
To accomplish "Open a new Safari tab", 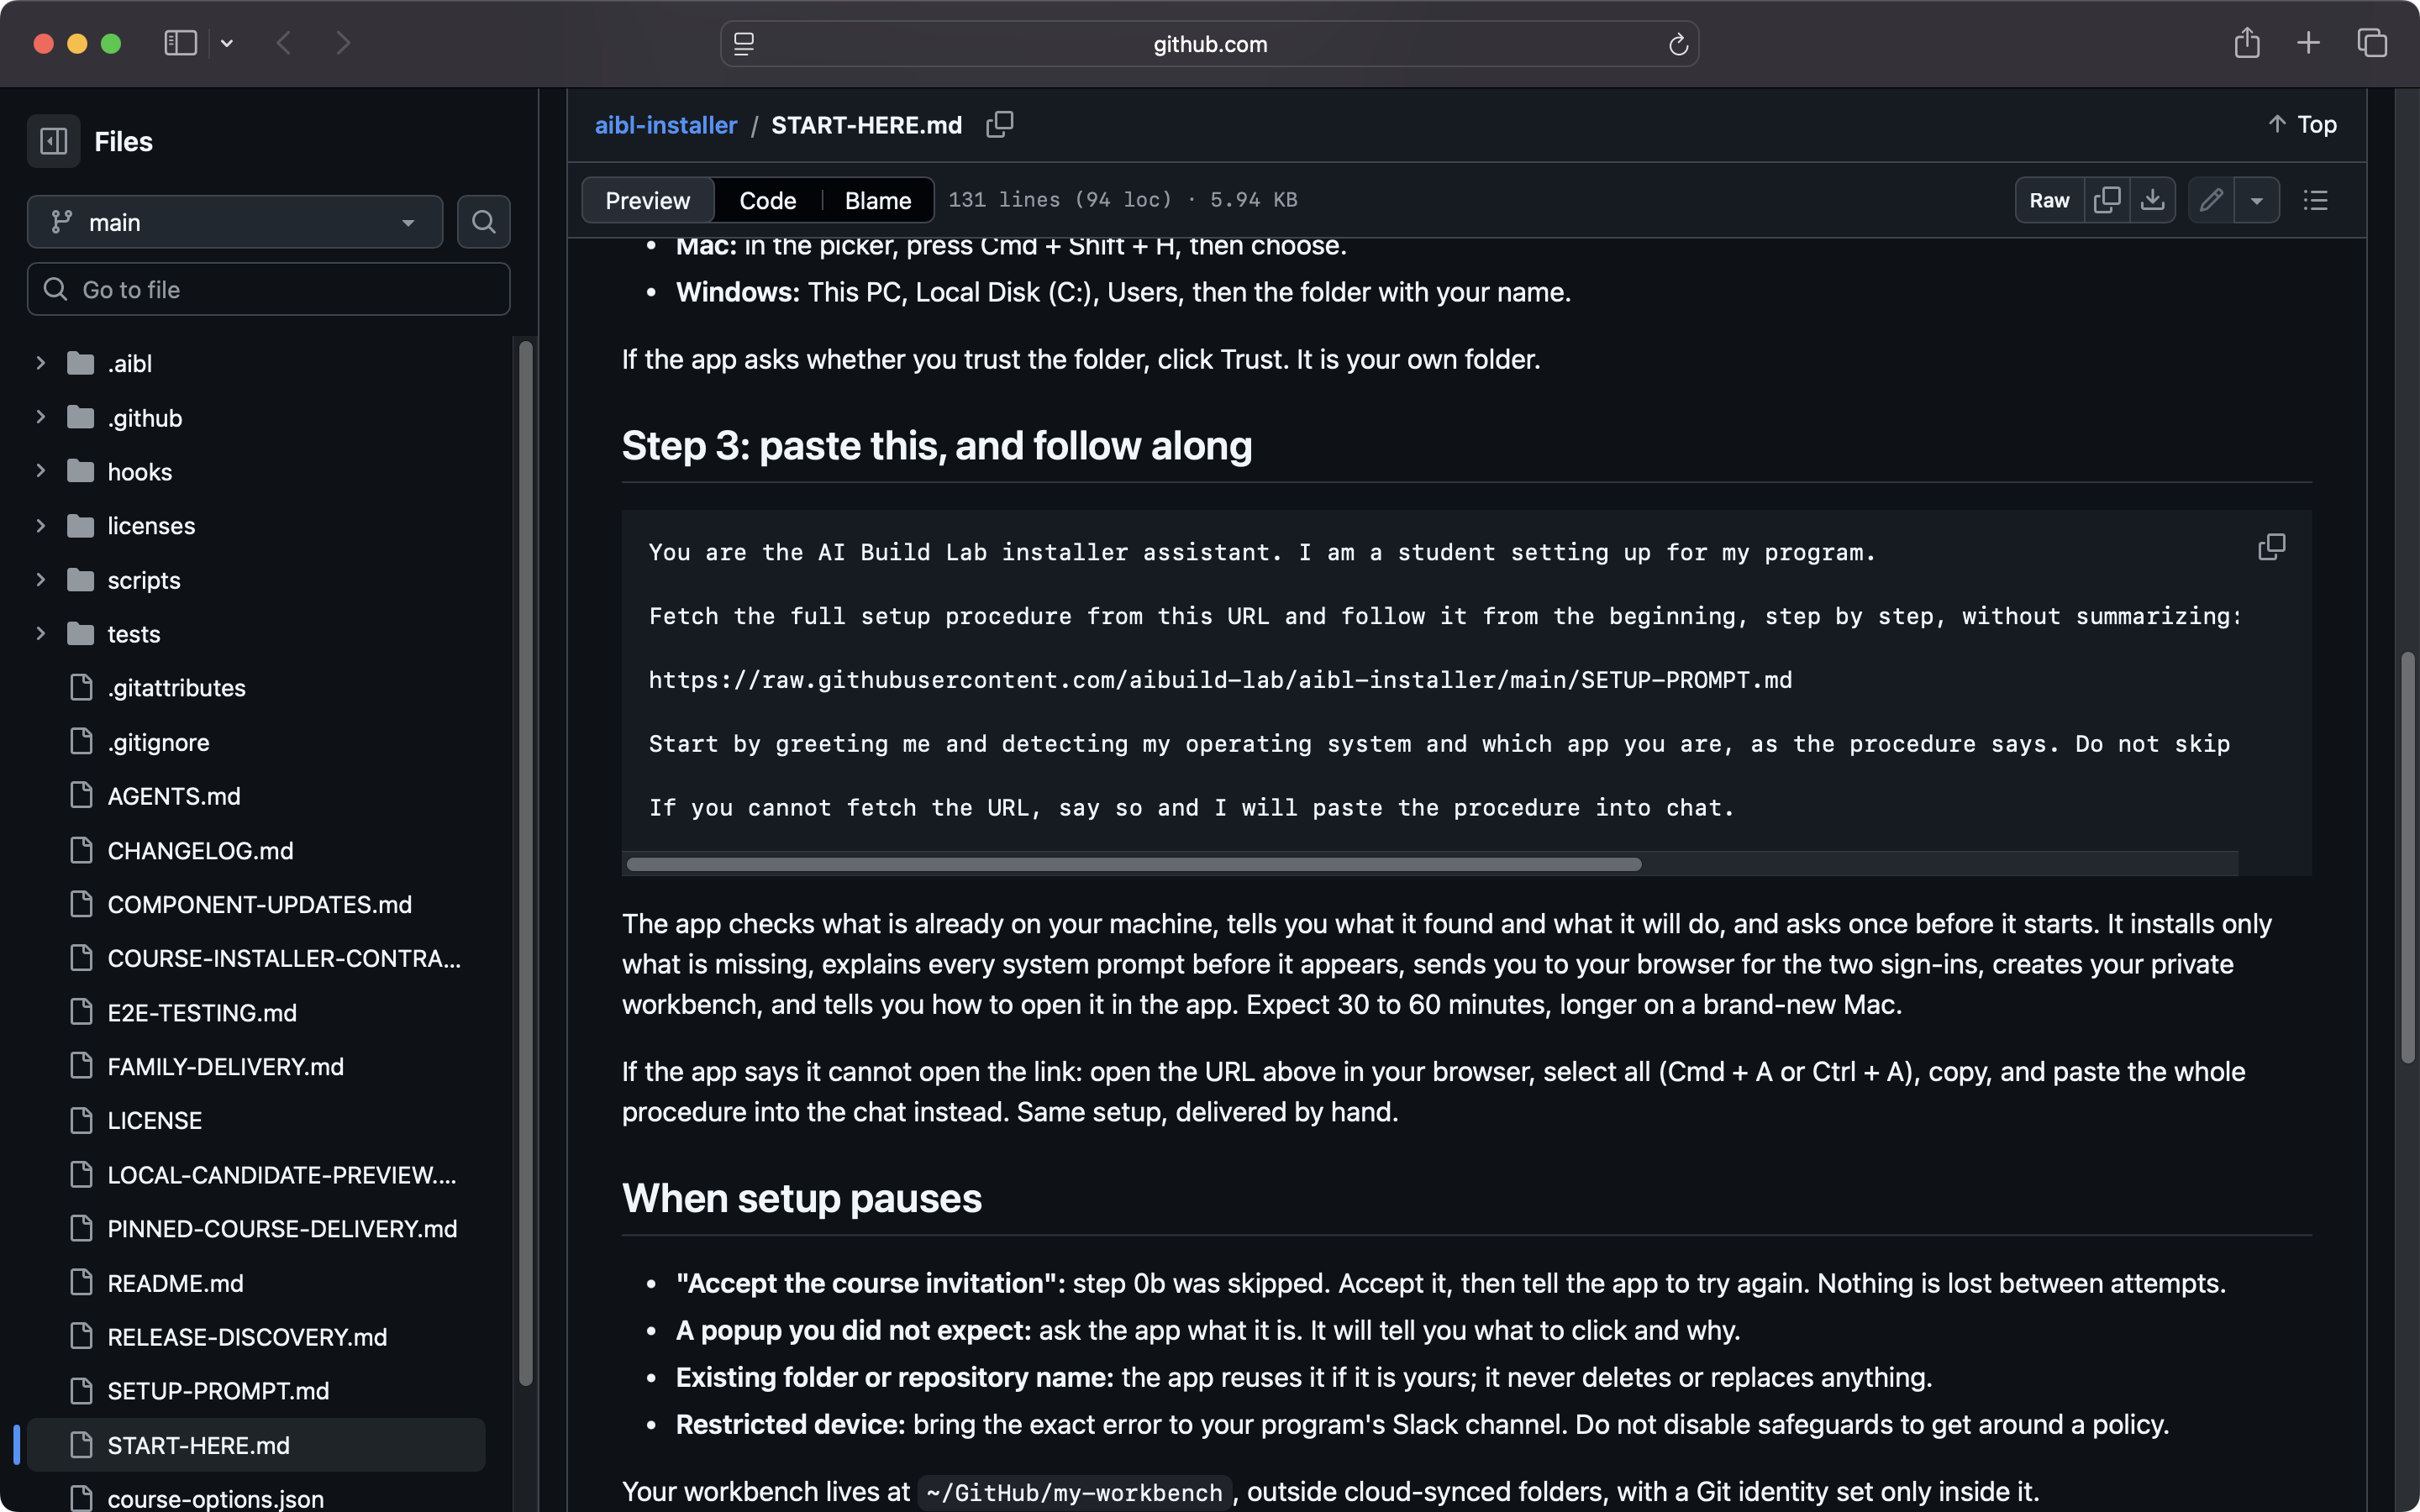I will (x=2308, y=43).
